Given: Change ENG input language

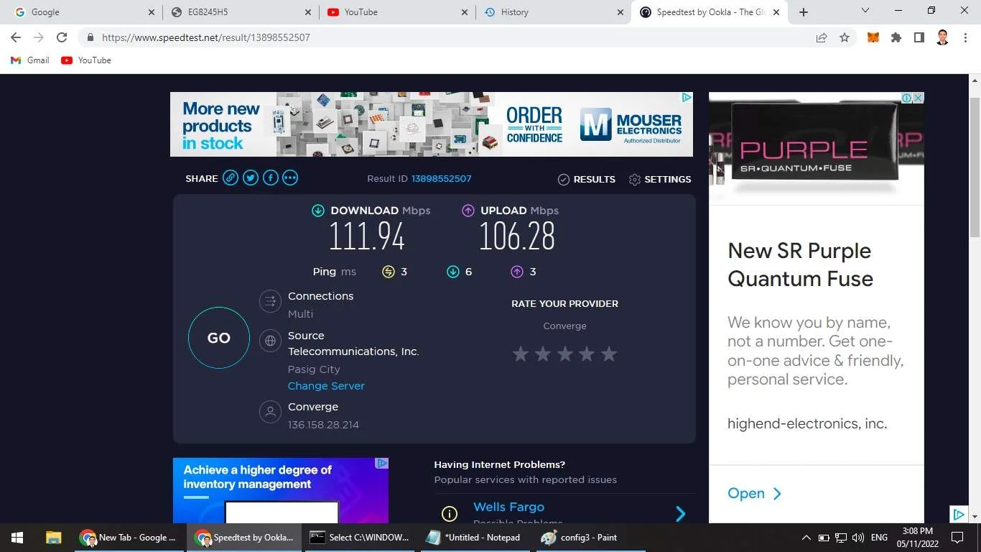Looking at the screenshot, I should coord(879,538).
